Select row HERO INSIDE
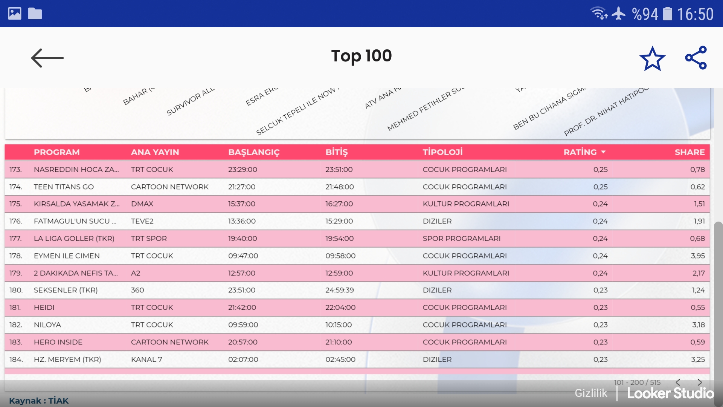723x407 pixels. (x=357, y=342)
